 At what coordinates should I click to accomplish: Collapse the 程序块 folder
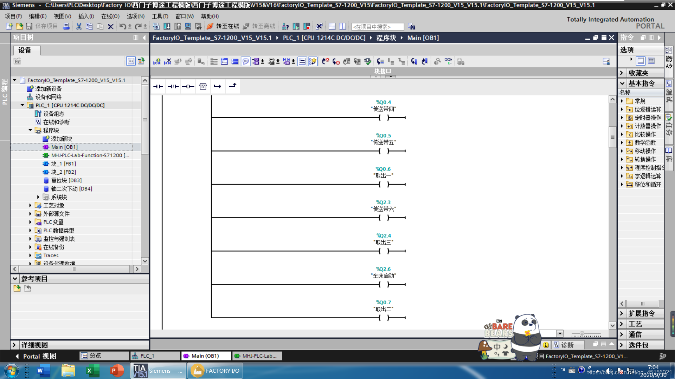[30, 130]
